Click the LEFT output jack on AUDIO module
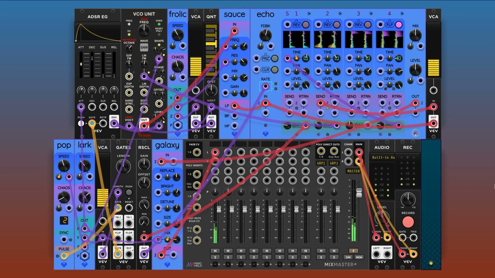Image resolution: width=495 pixels, height=278 pixels. (376, 254)
